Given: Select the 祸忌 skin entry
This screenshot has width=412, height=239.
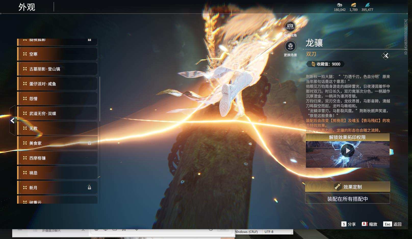Looking at the screenshot, I should click(57, 173).
